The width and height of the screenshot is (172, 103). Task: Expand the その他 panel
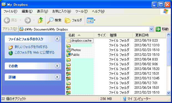(57, 66)
